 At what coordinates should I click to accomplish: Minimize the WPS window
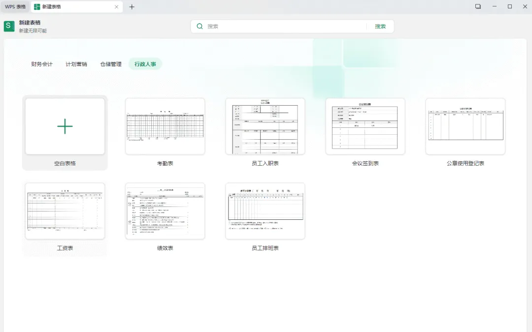pyautogui.click(x=495, y=6)
